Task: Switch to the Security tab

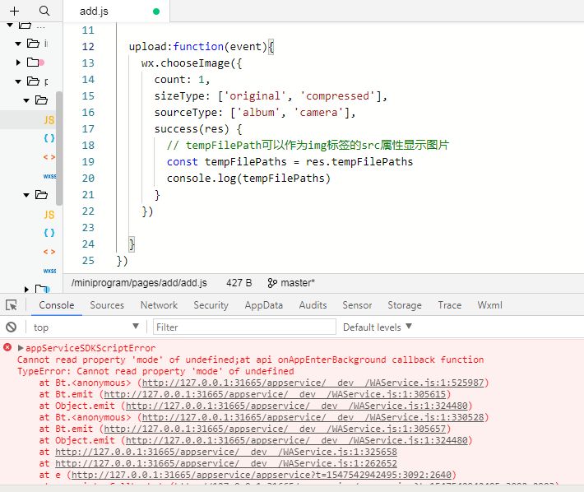Action: [211, 305]
